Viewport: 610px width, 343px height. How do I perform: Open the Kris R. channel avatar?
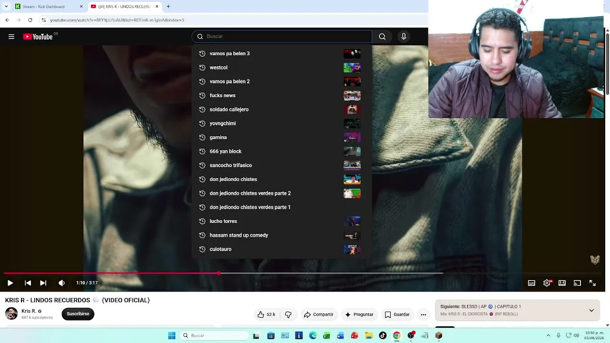click(x=11, y=313)
